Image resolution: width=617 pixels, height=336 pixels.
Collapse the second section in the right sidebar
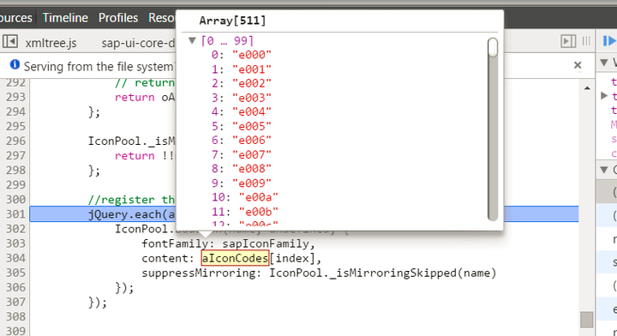603,170
